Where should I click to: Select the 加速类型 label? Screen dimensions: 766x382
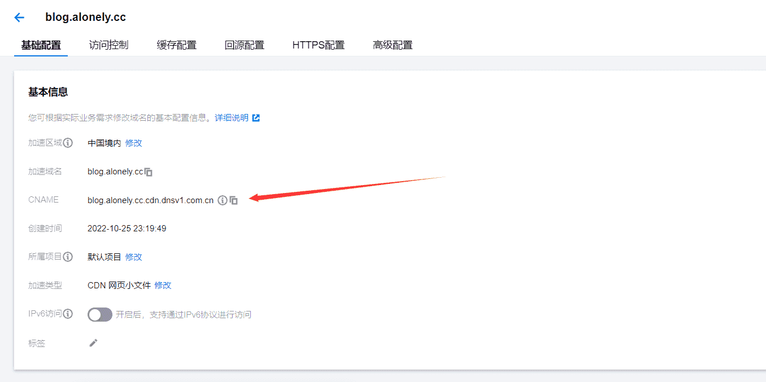tap(45, 286)
